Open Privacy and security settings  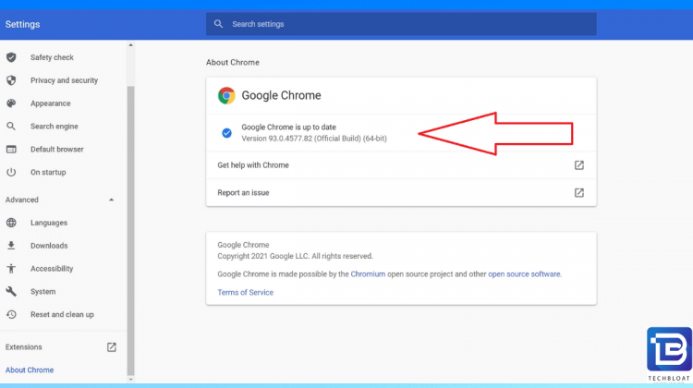click(x=64, y=80)
